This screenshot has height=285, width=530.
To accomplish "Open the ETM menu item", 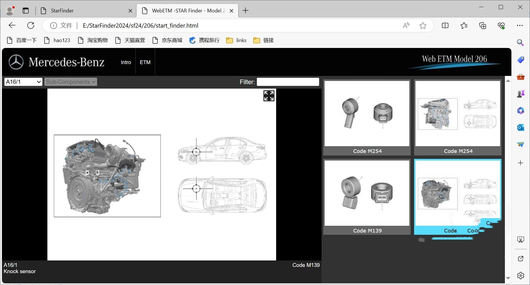I will [x=145, y=62].
